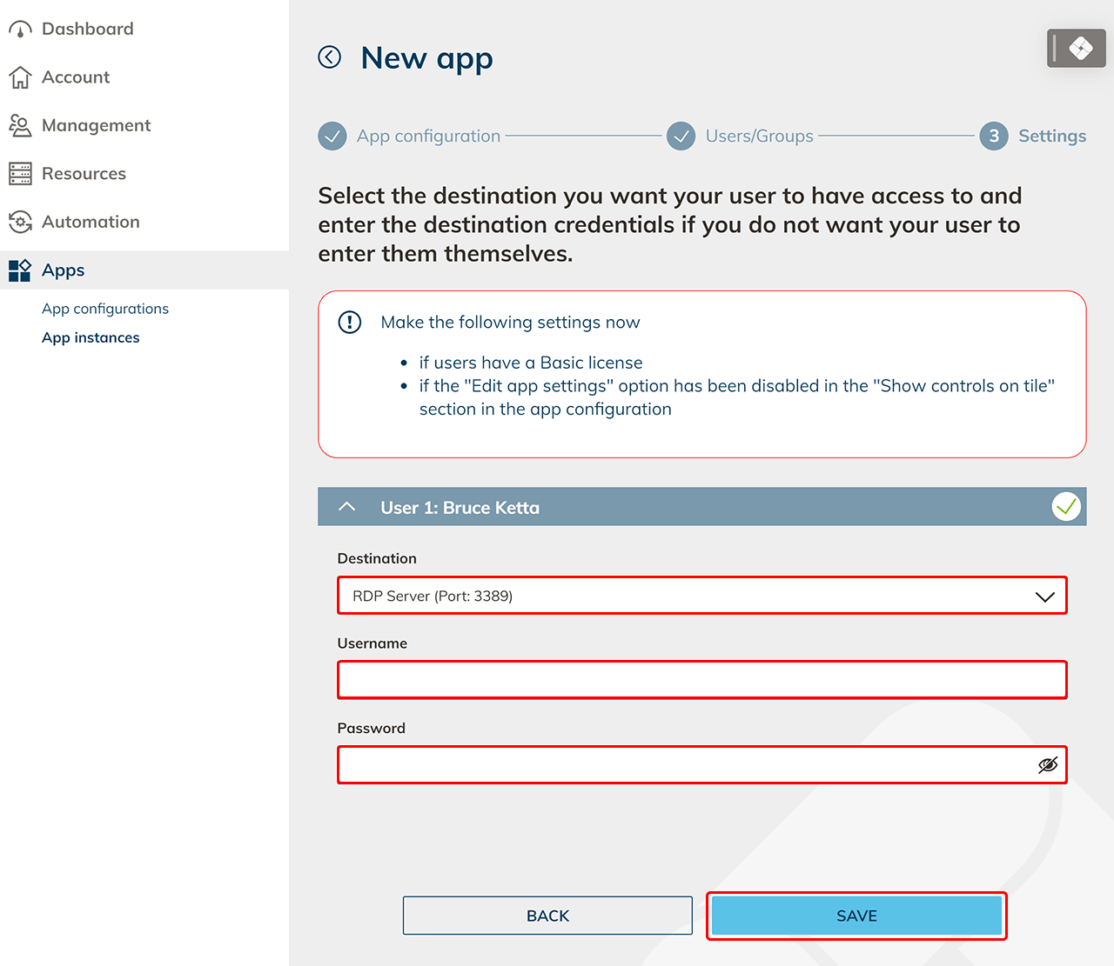Select App instances in sidebar
1114x966 pixels.
click(x=91, y=337)
